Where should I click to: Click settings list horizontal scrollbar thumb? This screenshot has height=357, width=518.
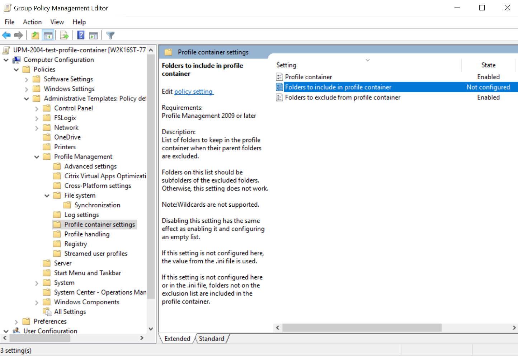point(362,328)
